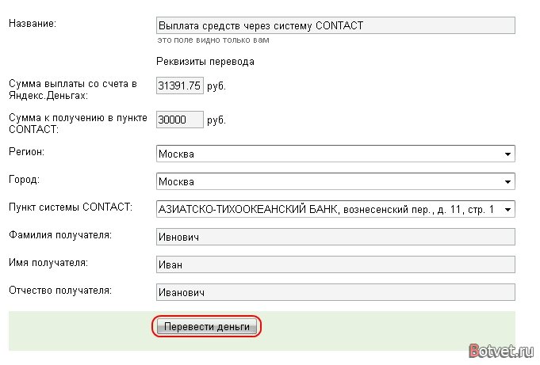Image resolution: width=540 pixels, height=365 pixels.
Task: Click the 'Город:' label
Action: pyautogui.click(x=24, y=180)
